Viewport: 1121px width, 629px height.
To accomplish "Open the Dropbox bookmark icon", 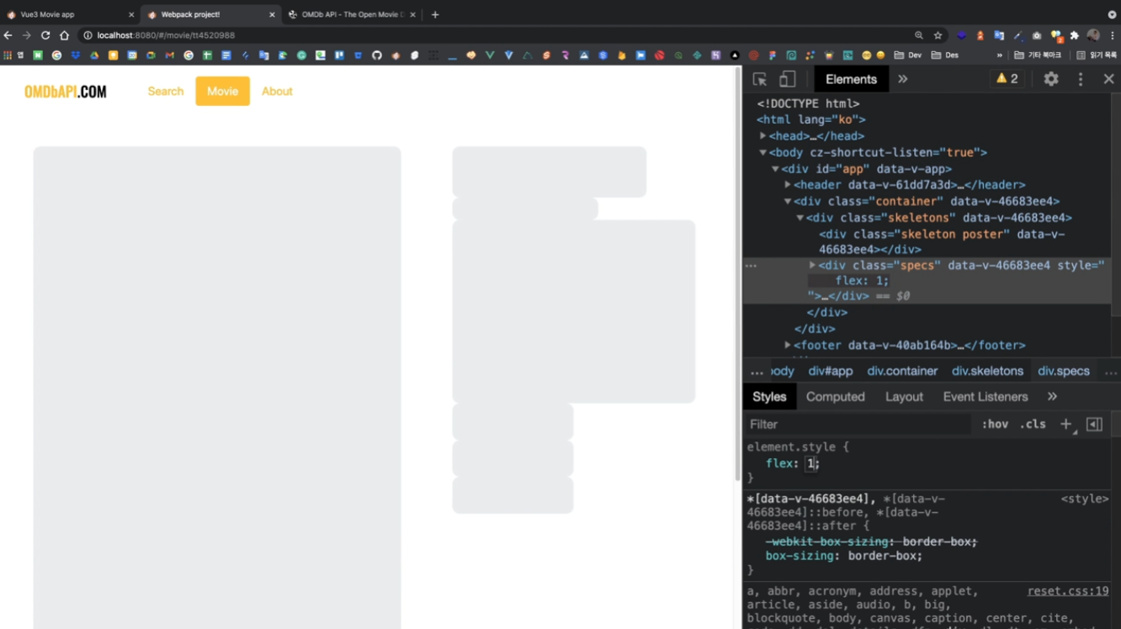I will tap(75, 55).
